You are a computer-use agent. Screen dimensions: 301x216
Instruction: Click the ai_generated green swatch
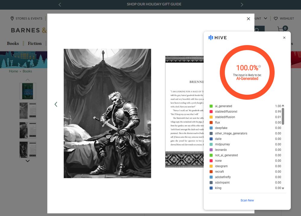211,106
